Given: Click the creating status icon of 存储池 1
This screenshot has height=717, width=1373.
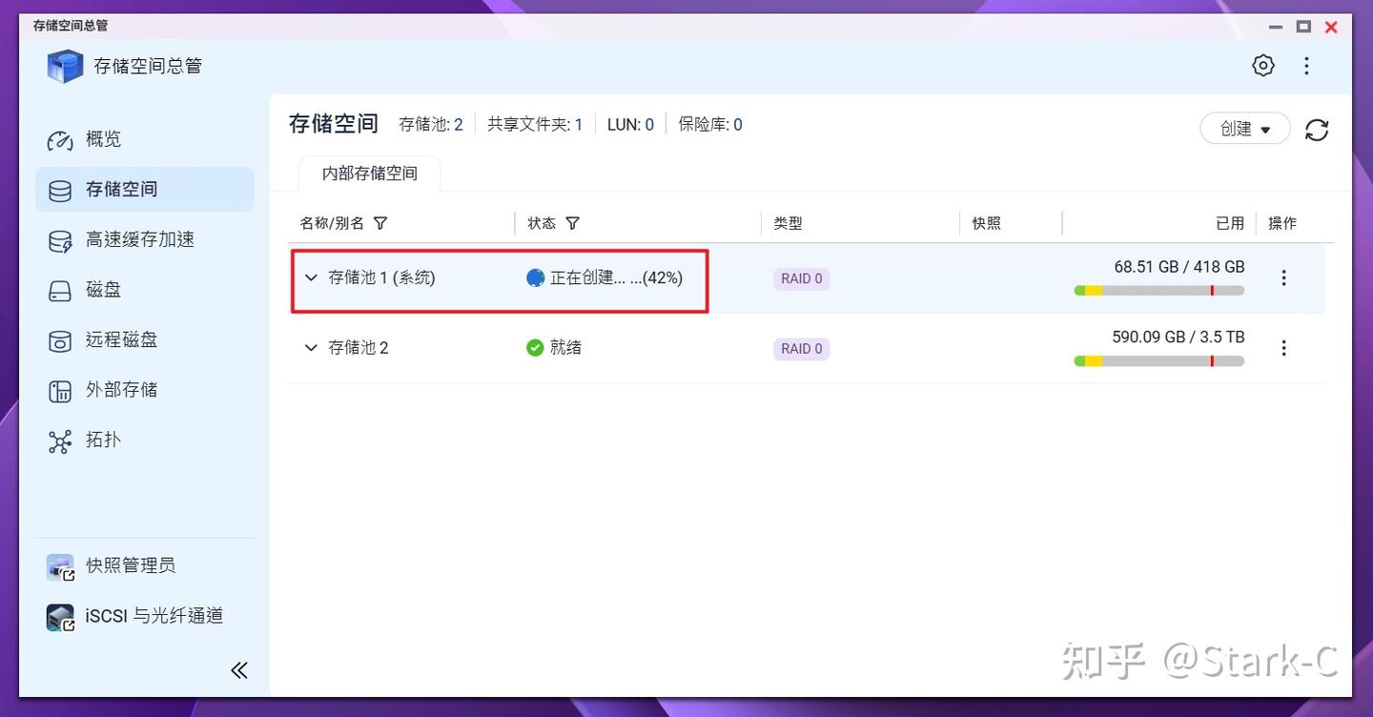Looking at the screenshot, I should [535, 277].
